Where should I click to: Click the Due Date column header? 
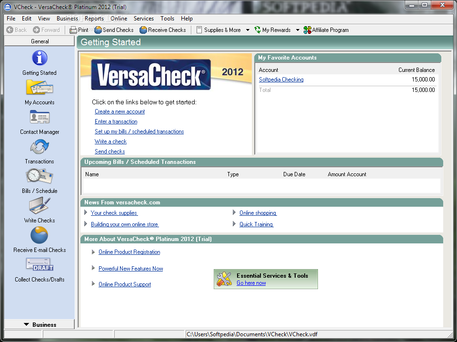[x=294, y=174]
